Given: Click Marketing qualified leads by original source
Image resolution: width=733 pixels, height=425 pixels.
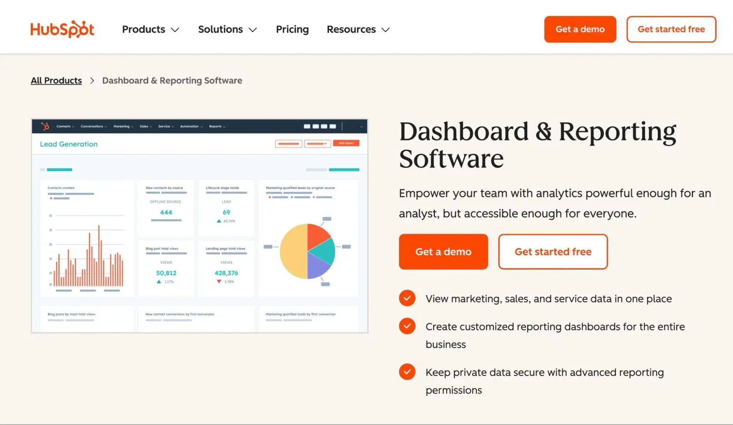Looking at the screenshot, I should [x=300, y=188].
